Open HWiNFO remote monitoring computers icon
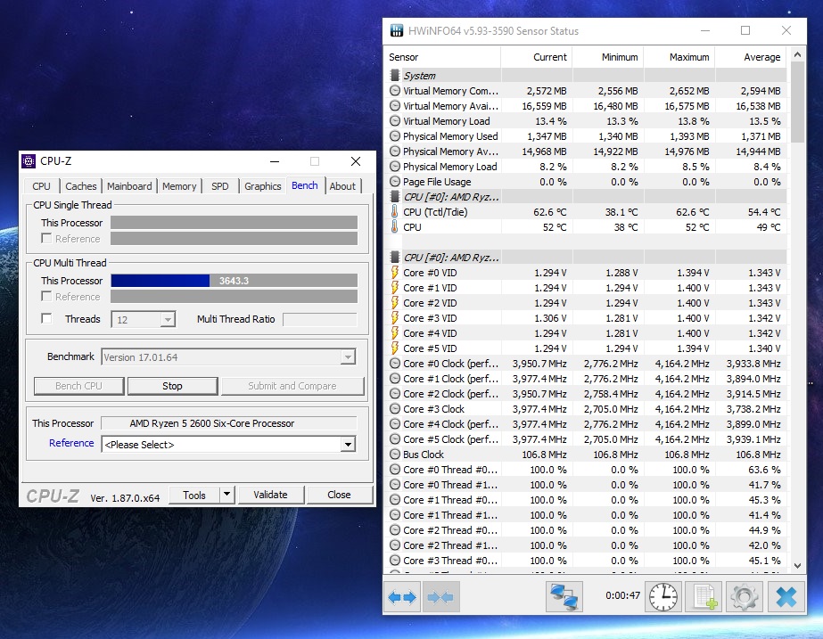This screenshot has height=639, width=823. tap(564, 597)
